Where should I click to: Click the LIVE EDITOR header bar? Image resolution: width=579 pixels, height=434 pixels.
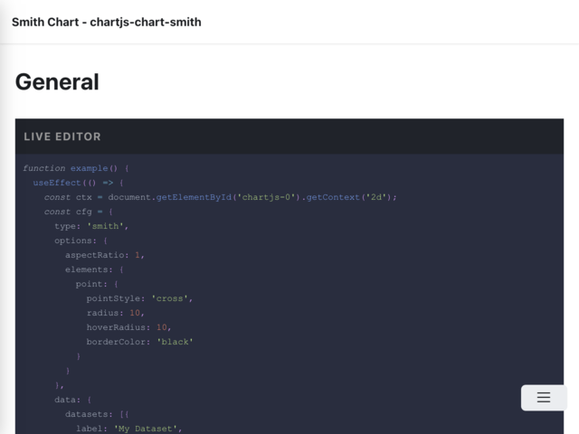coord(289,137)
